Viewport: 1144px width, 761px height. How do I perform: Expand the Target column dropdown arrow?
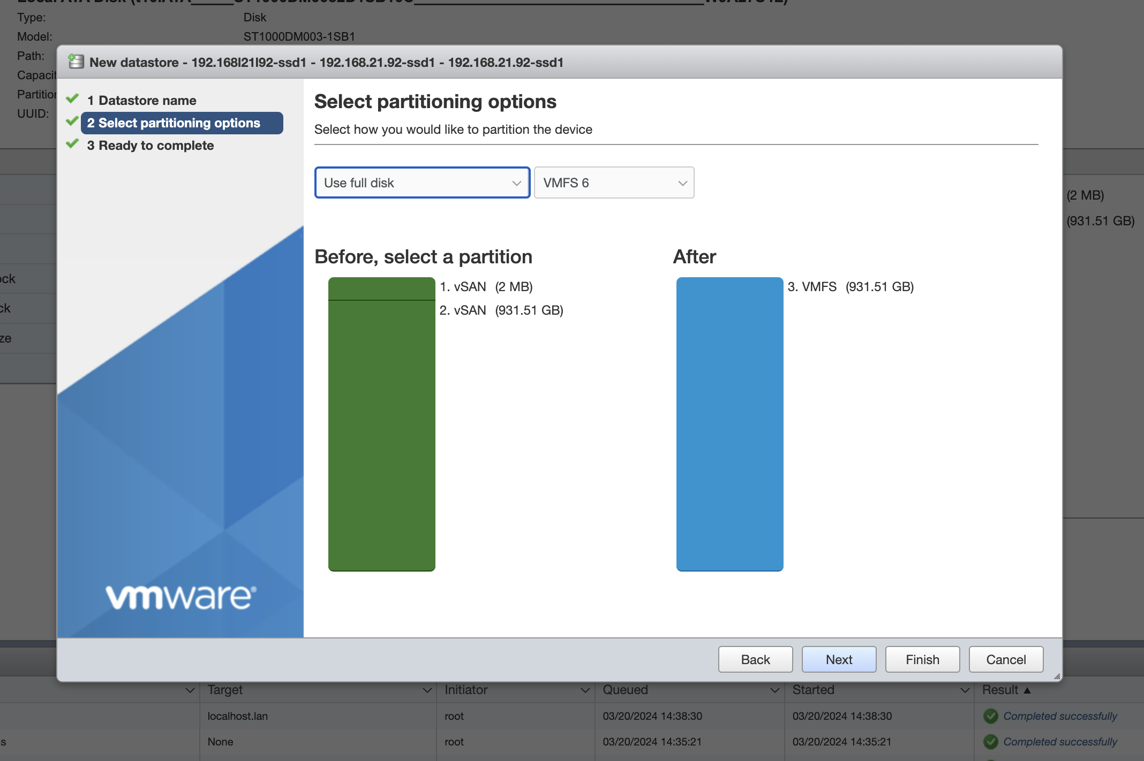coord(427,690)
